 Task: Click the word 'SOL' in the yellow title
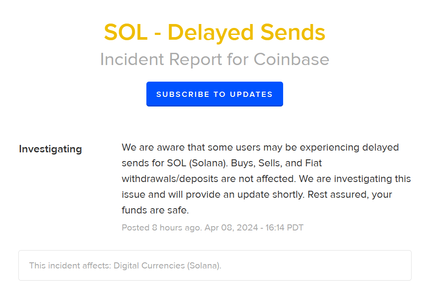(x=126, y=33)
